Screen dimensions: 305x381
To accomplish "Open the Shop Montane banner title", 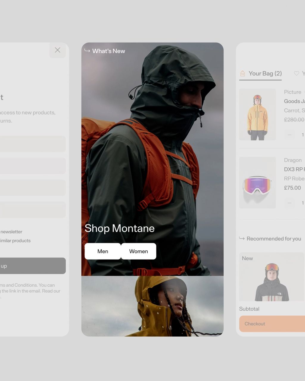I will pos(119,228).
